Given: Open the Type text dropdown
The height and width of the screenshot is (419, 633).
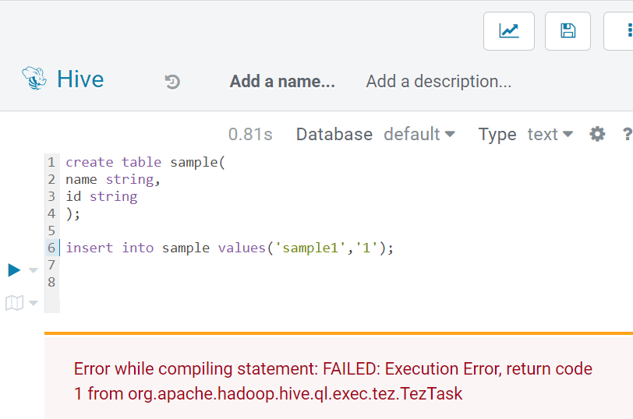Looking at the screenshot, I should 550,134.
